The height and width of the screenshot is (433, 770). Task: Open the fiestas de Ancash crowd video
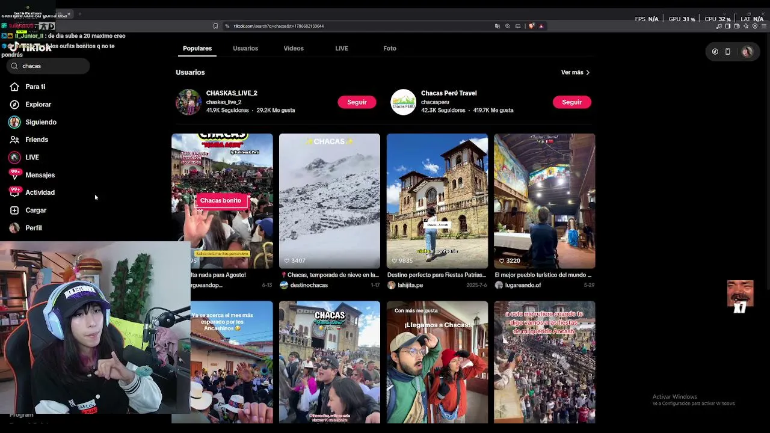point(544,362)
